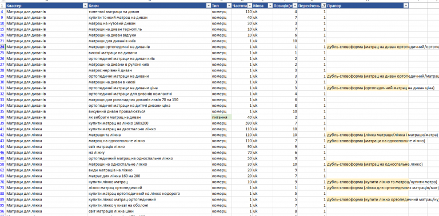Select cell 'матраци на дивани в рулоні київ'

[x=149, y=65]
